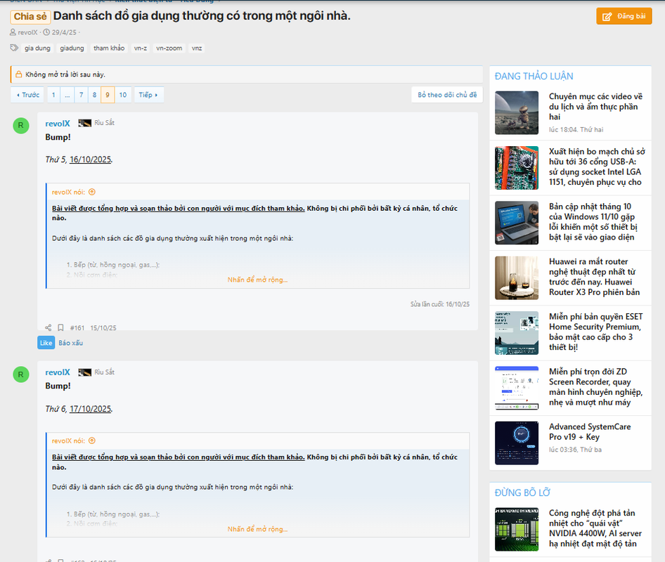Go to page 8

pos(94,95)
